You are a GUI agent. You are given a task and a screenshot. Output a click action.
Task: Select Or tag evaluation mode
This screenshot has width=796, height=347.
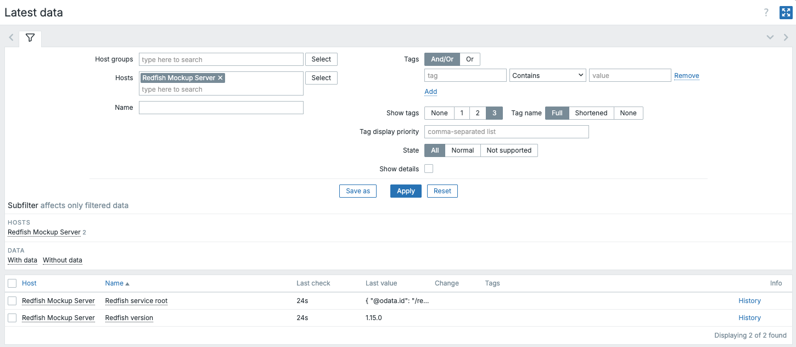[470, 59]
